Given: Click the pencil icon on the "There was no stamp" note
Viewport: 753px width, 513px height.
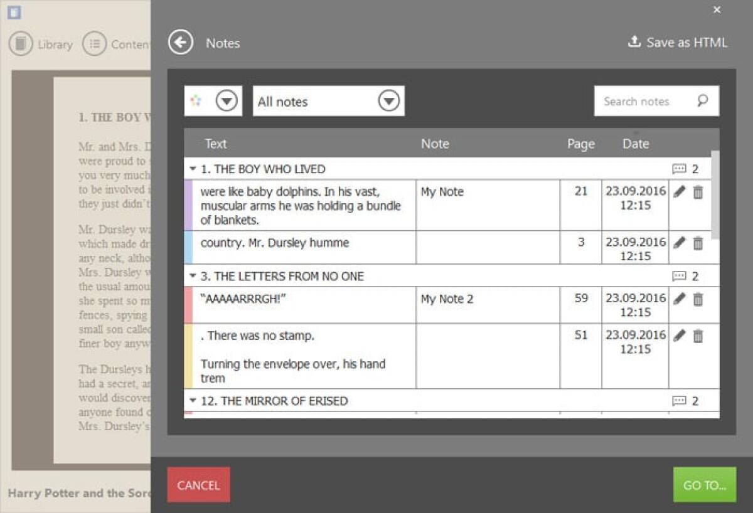Looking at the screenshot, I should pos(679,336).
